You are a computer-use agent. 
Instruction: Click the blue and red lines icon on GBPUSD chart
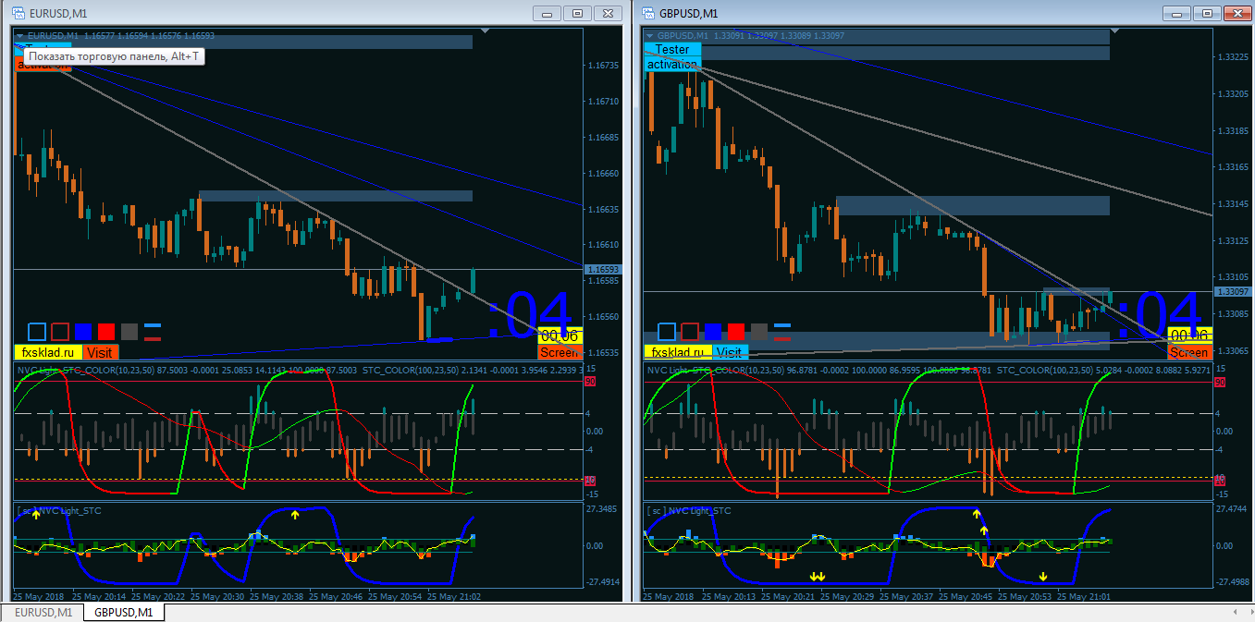[x=782, y=332]
